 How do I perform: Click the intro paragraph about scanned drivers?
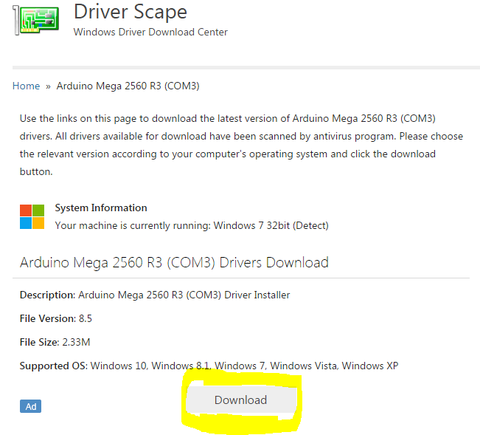242,145
